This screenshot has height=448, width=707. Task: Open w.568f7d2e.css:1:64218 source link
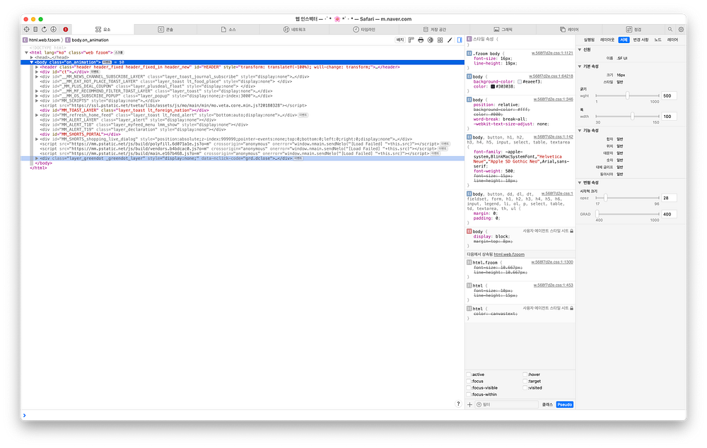[551, 76]
